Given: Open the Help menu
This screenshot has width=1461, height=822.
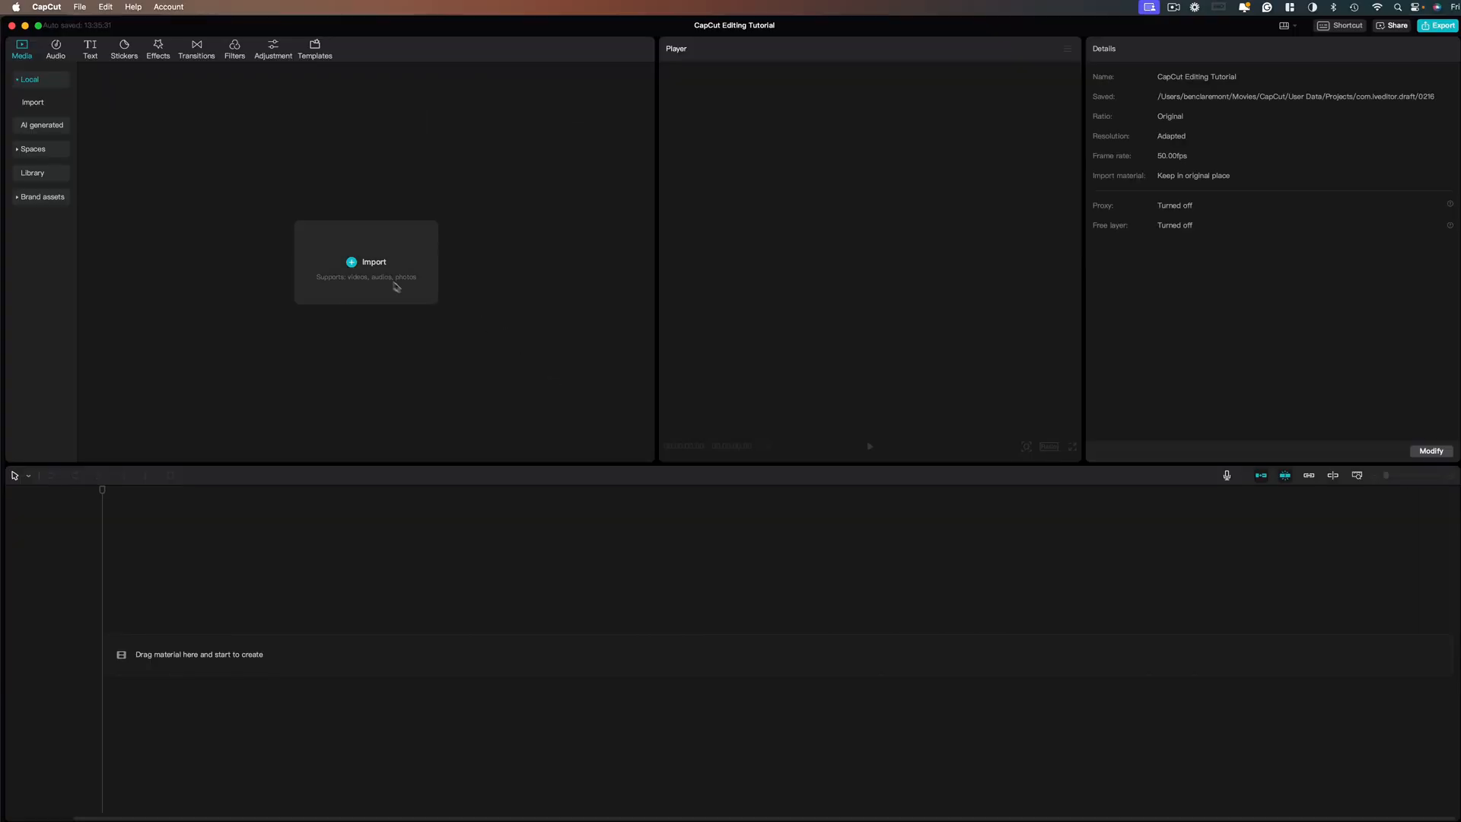Looking at the screenshot, I should [133, 7].
